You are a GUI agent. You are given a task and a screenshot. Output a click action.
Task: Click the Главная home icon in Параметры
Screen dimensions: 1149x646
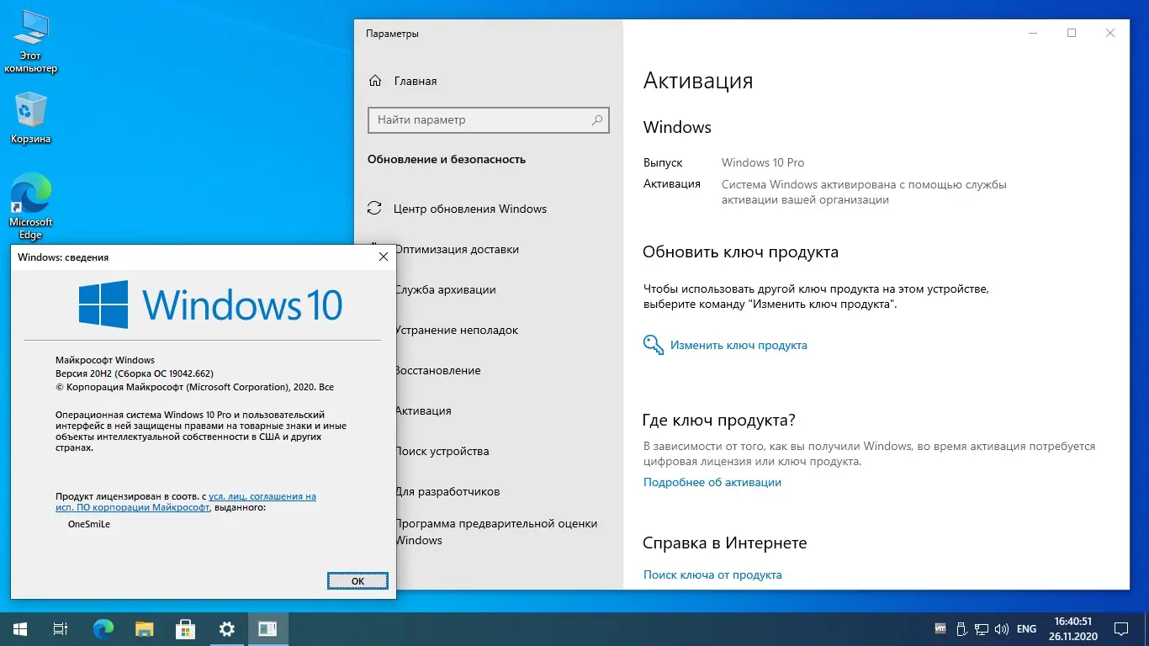point(376,82)
